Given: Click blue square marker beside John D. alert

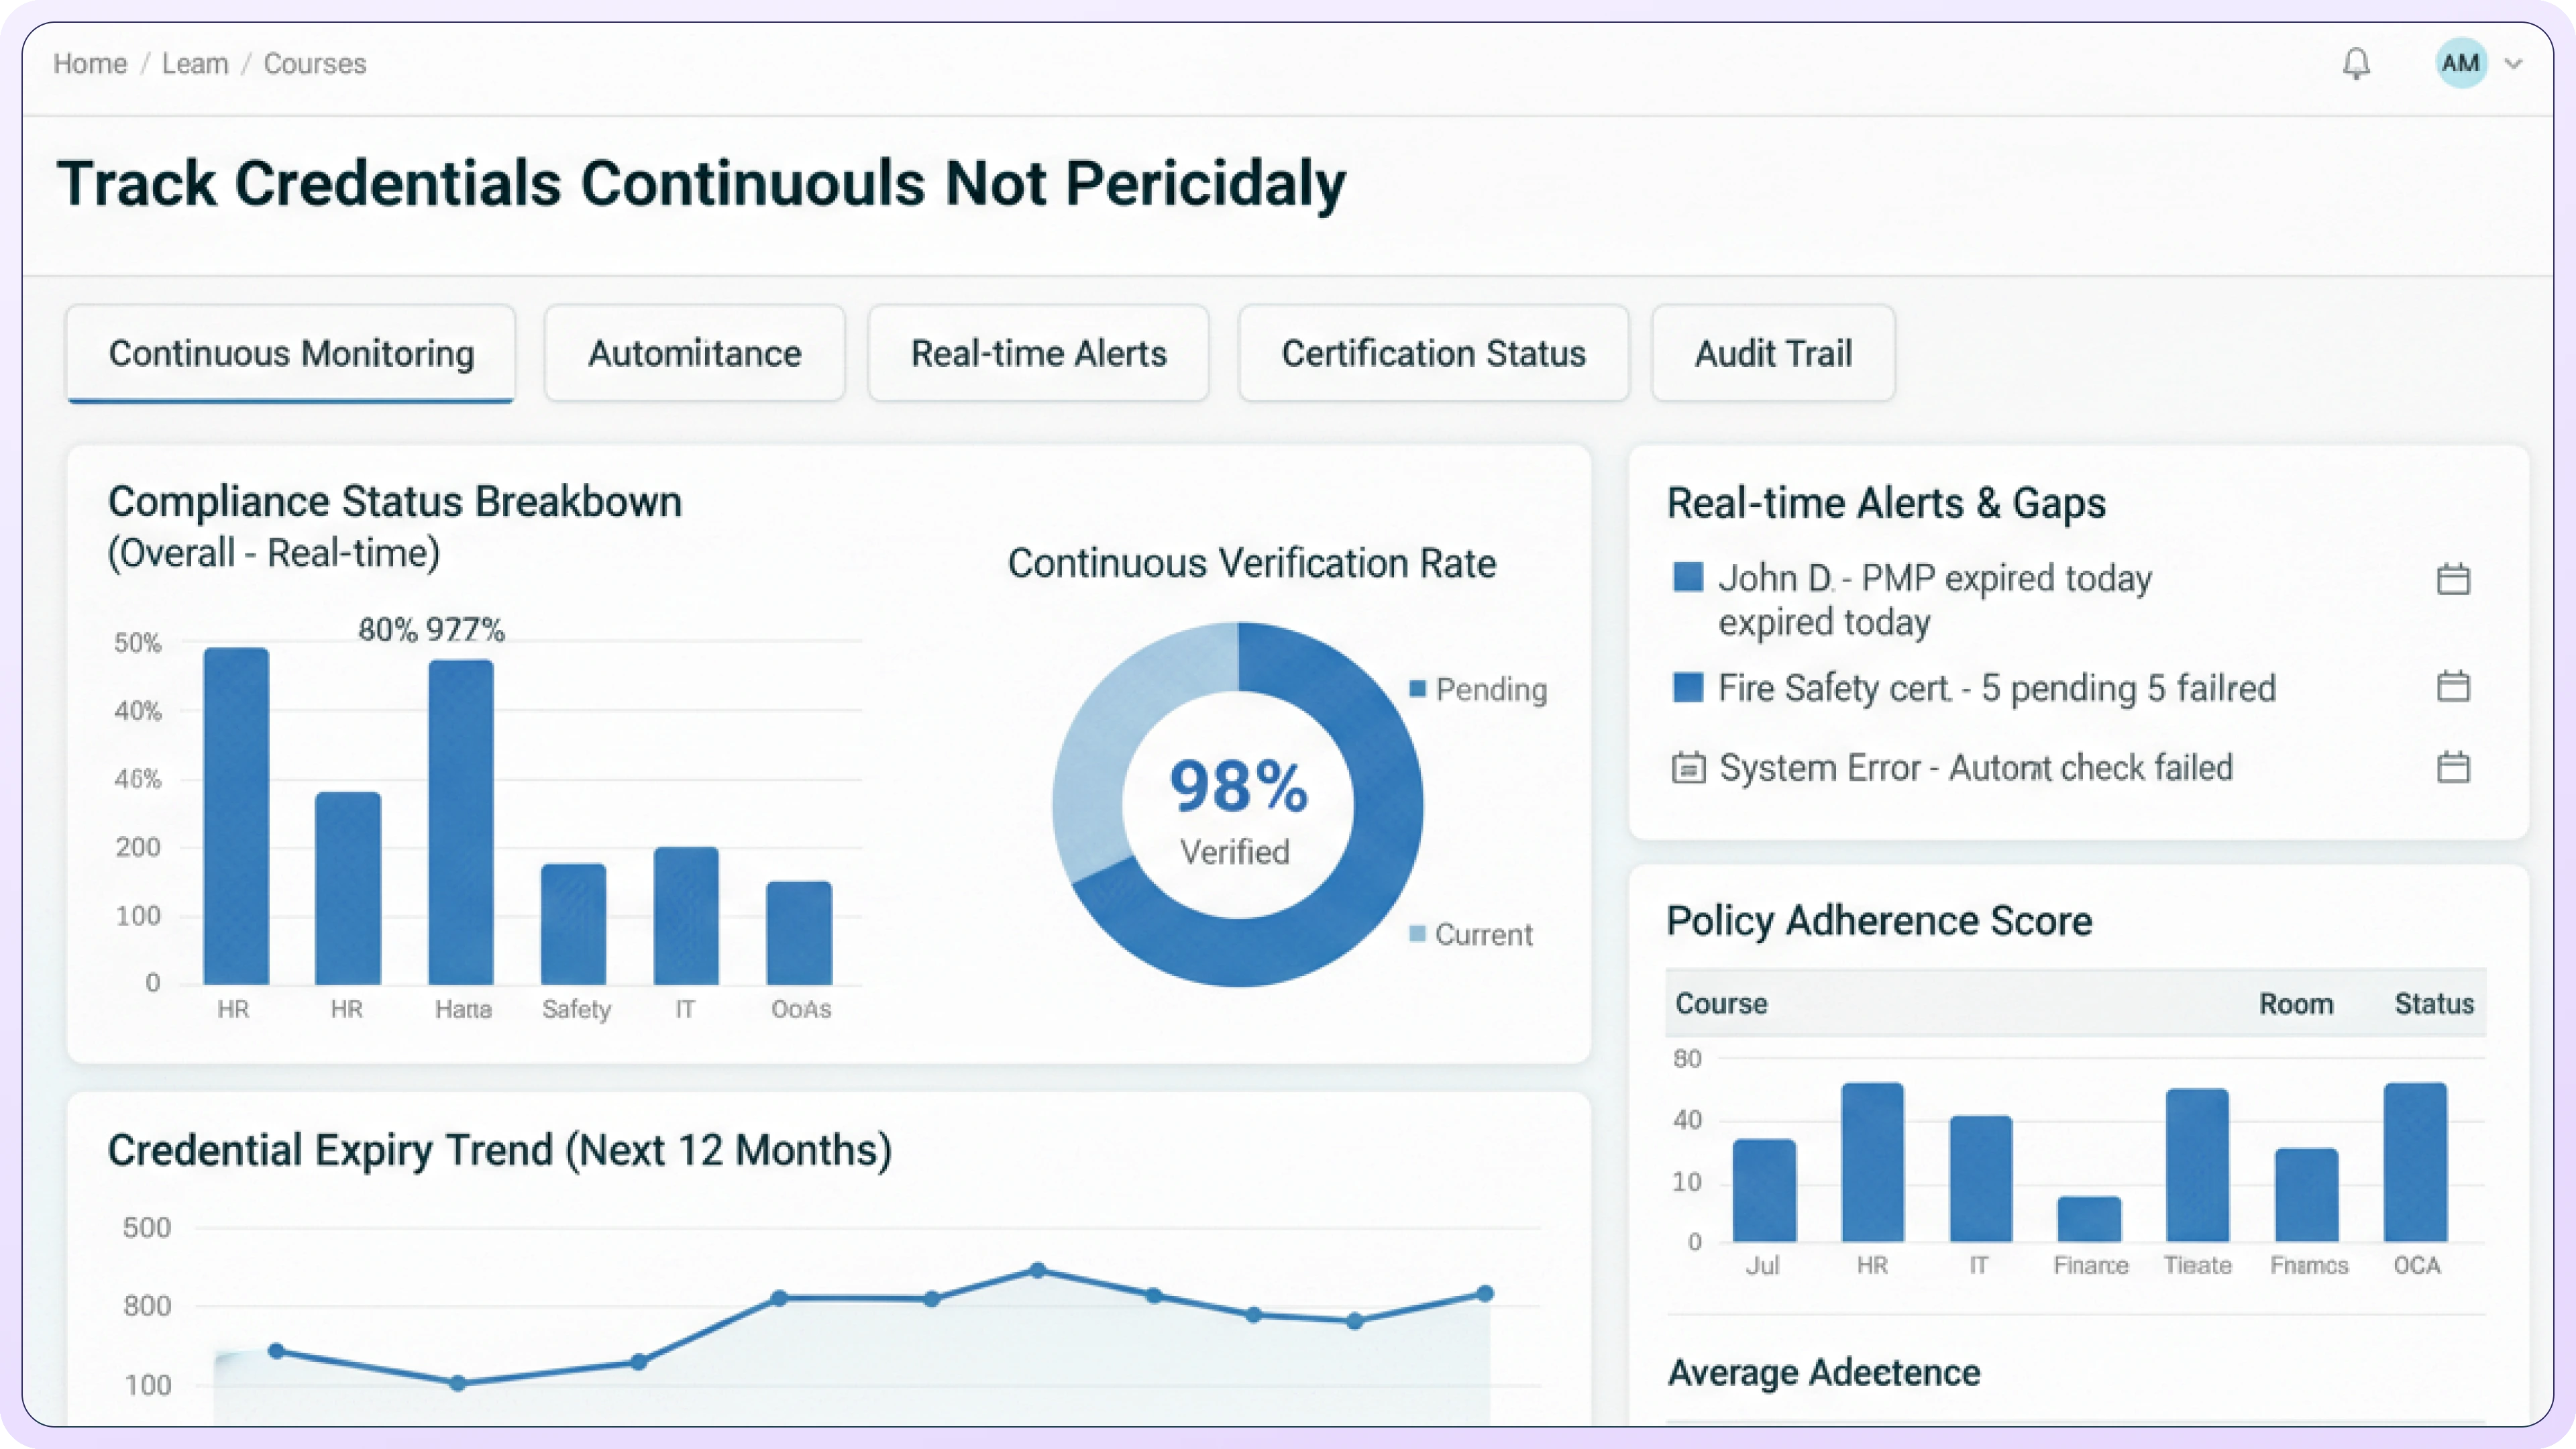Looking at the screenshot, I should tap(1688, 577).
